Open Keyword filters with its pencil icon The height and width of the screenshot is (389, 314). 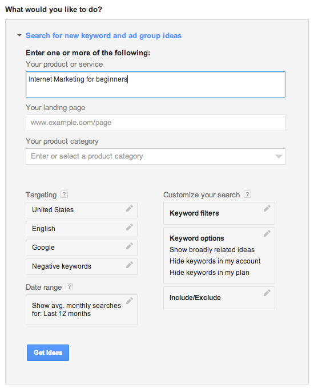point(267,209)
